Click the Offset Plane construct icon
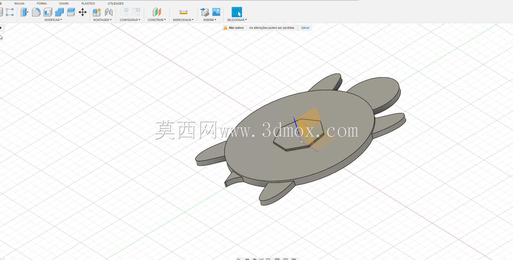The image size is (513, 260). pos(157,12)
